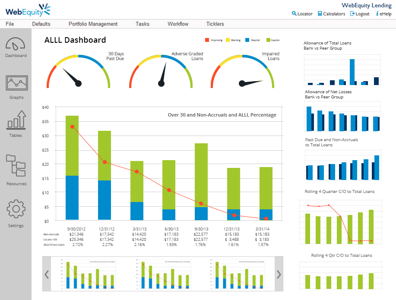This screenshot has height=300, width=396.
Task: Click the Locator magnifier icon
Action: [x=295, y=14]
